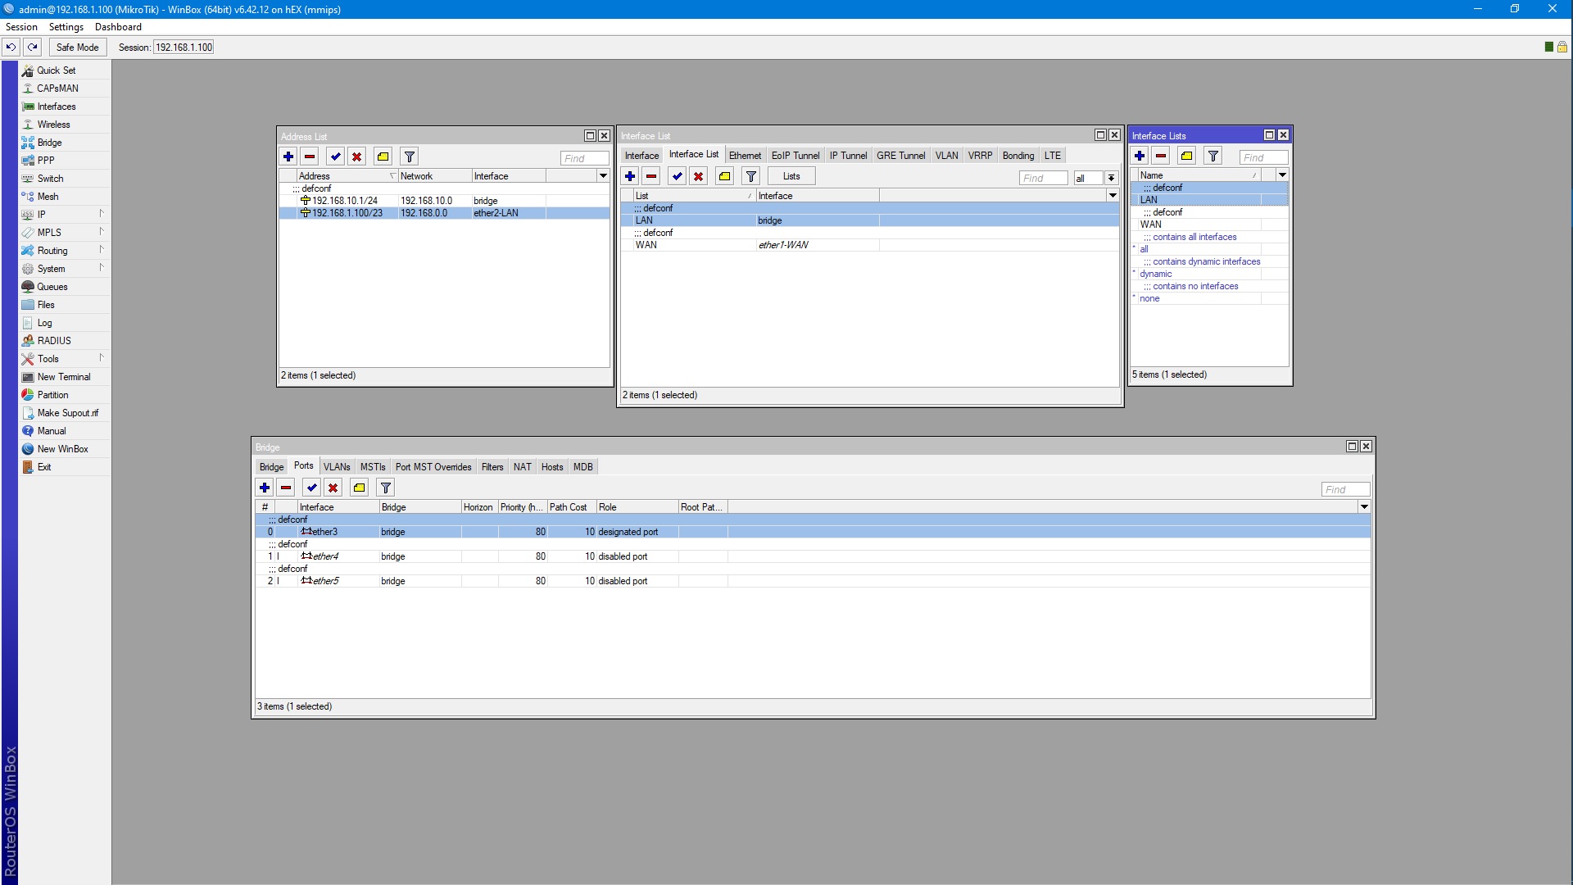Open the 'all' filter dropdown in Interface List
Screen dimensions: 1573x885
coord(1111,178)
